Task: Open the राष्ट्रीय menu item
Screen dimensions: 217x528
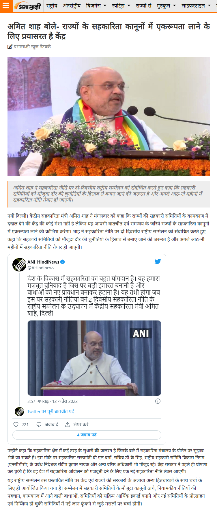Action: [x=52, y=5]
